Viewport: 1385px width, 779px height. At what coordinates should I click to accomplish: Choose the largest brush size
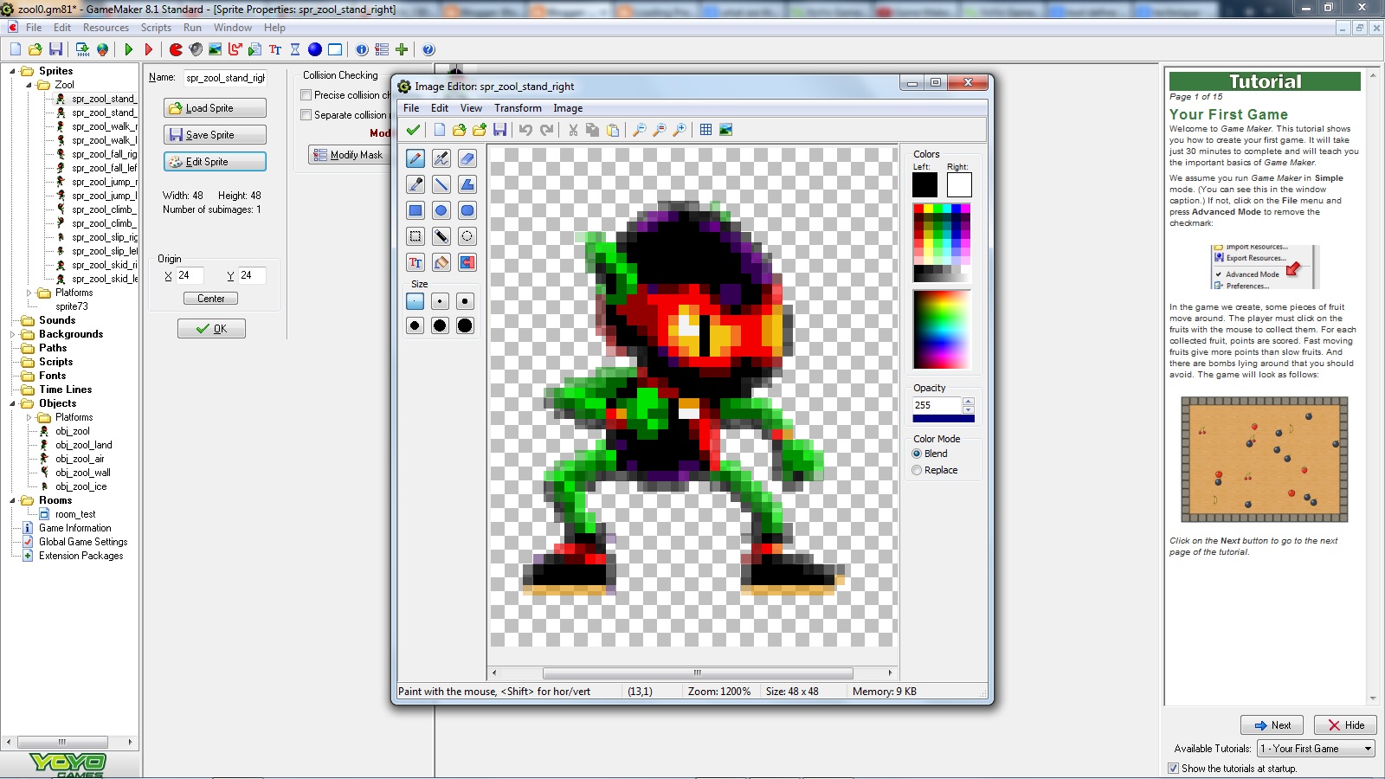point(465,325)
